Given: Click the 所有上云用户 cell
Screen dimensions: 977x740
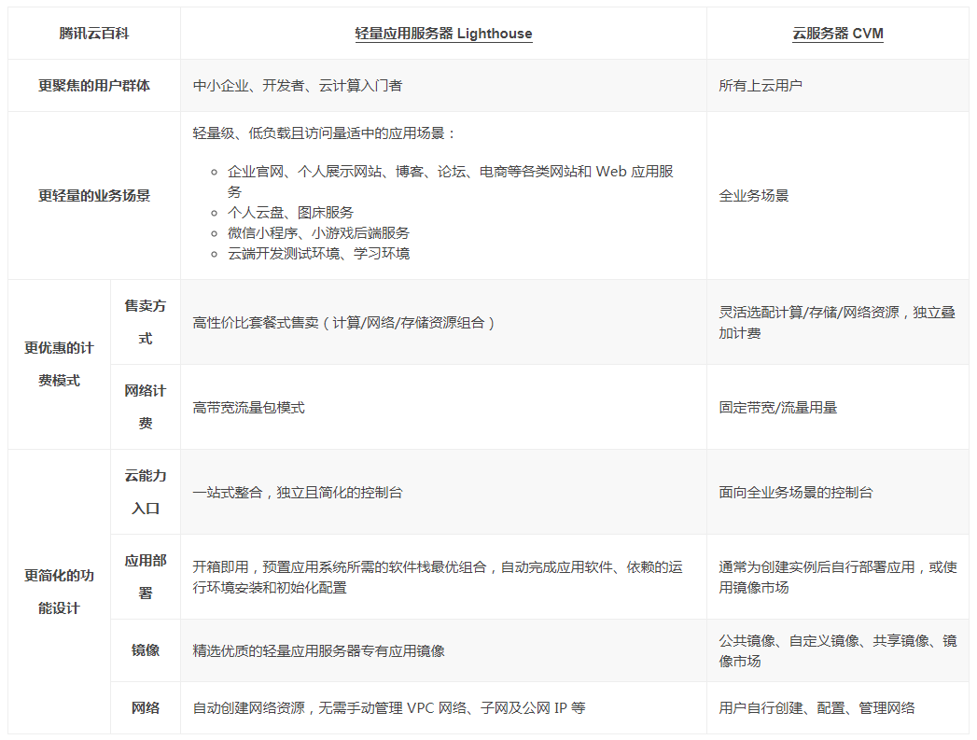Looking at the screenshot, I should click(837, 86).
